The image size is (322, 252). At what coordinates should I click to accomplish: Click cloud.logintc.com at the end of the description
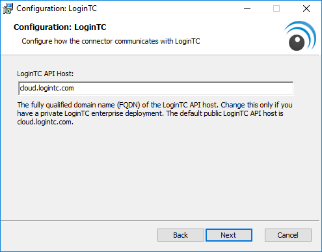45,122
